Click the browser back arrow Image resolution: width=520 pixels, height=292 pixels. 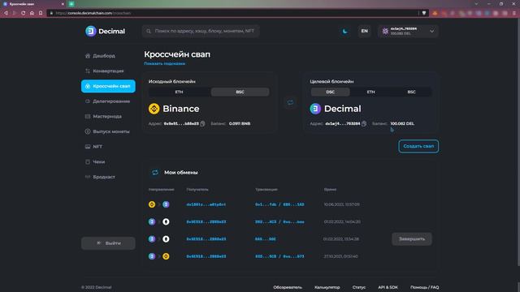6,13
